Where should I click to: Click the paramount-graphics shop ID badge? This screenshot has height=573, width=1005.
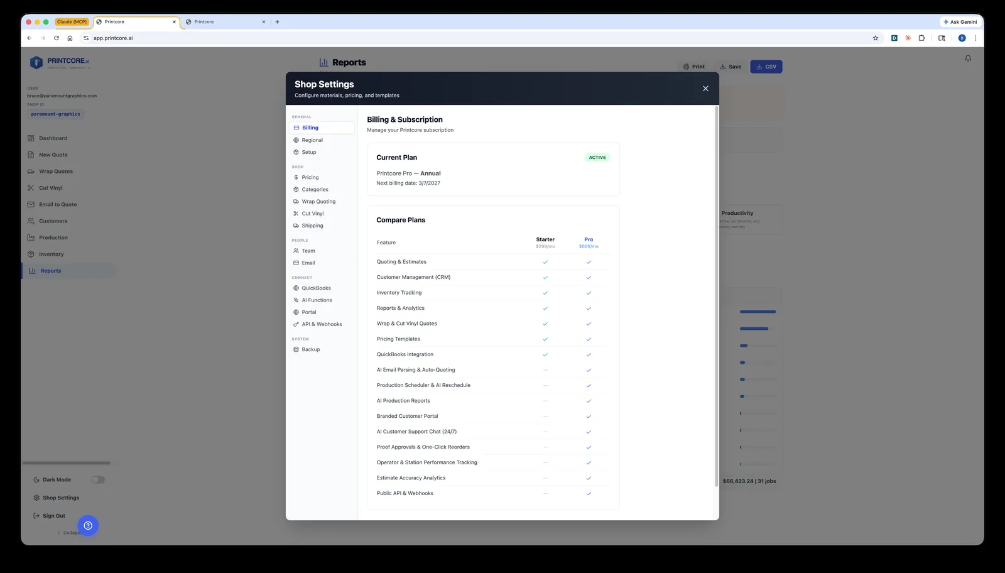(x=56, y=114)
